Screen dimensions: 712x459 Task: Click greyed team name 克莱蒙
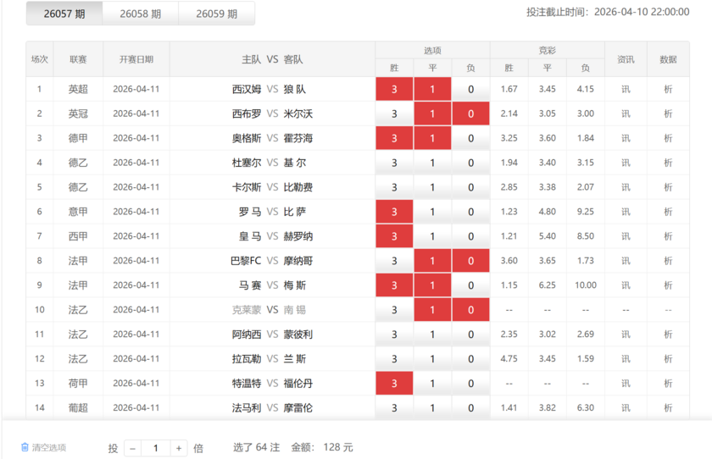[x=247, y=309]
